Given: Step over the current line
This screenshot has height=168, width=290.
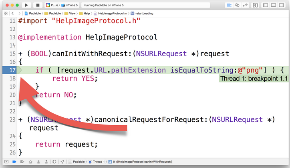Looking at the screenshot, I should (30, 162).
